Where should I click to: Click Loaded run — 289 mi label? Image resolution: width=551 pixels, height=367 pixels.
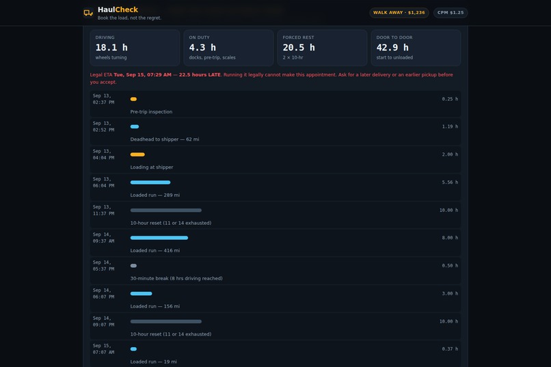155,195
